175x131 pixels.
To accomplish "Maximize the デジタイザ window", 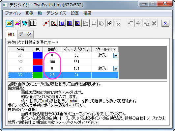I will coord(153,4).
